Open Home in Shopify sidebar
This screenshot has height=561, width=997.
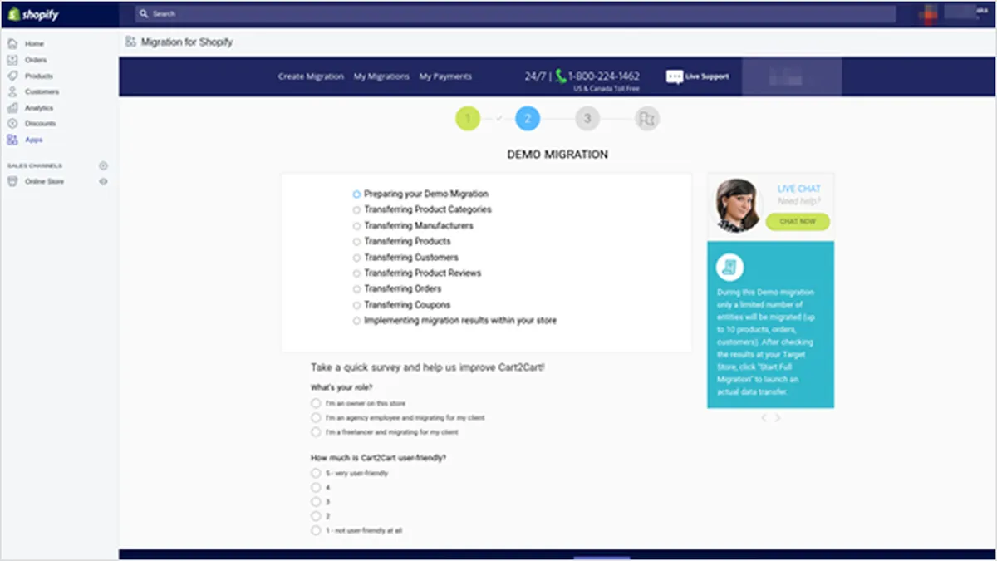click(34, 43)
